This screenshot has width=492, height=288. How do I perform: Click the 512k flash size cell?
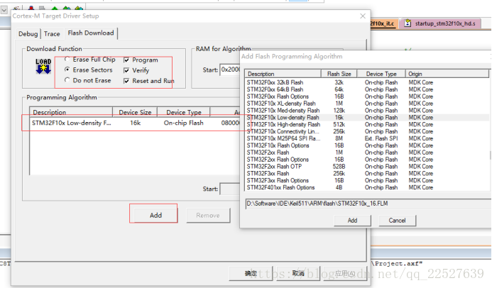339,124
